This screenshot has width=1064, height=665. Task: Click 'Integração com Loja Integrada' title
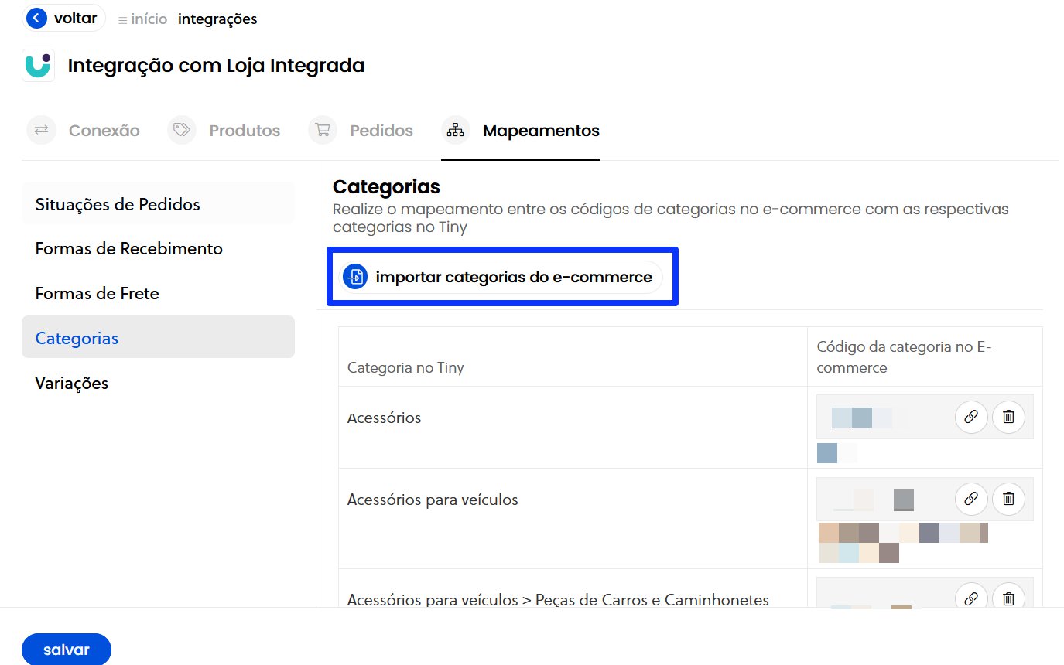216,66
